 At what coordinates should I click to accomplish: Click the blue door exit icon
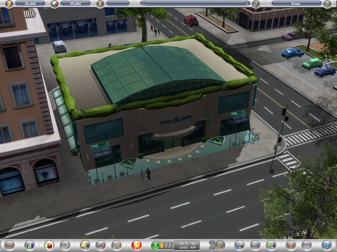coord(326,245)
